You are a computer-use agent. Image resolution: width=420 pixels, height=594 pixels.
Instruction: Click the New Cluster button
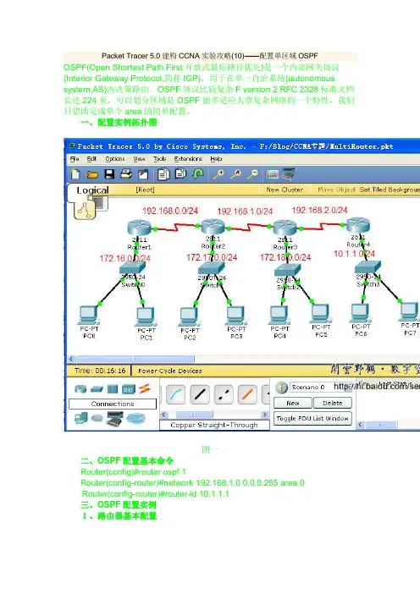click(285, 190)
